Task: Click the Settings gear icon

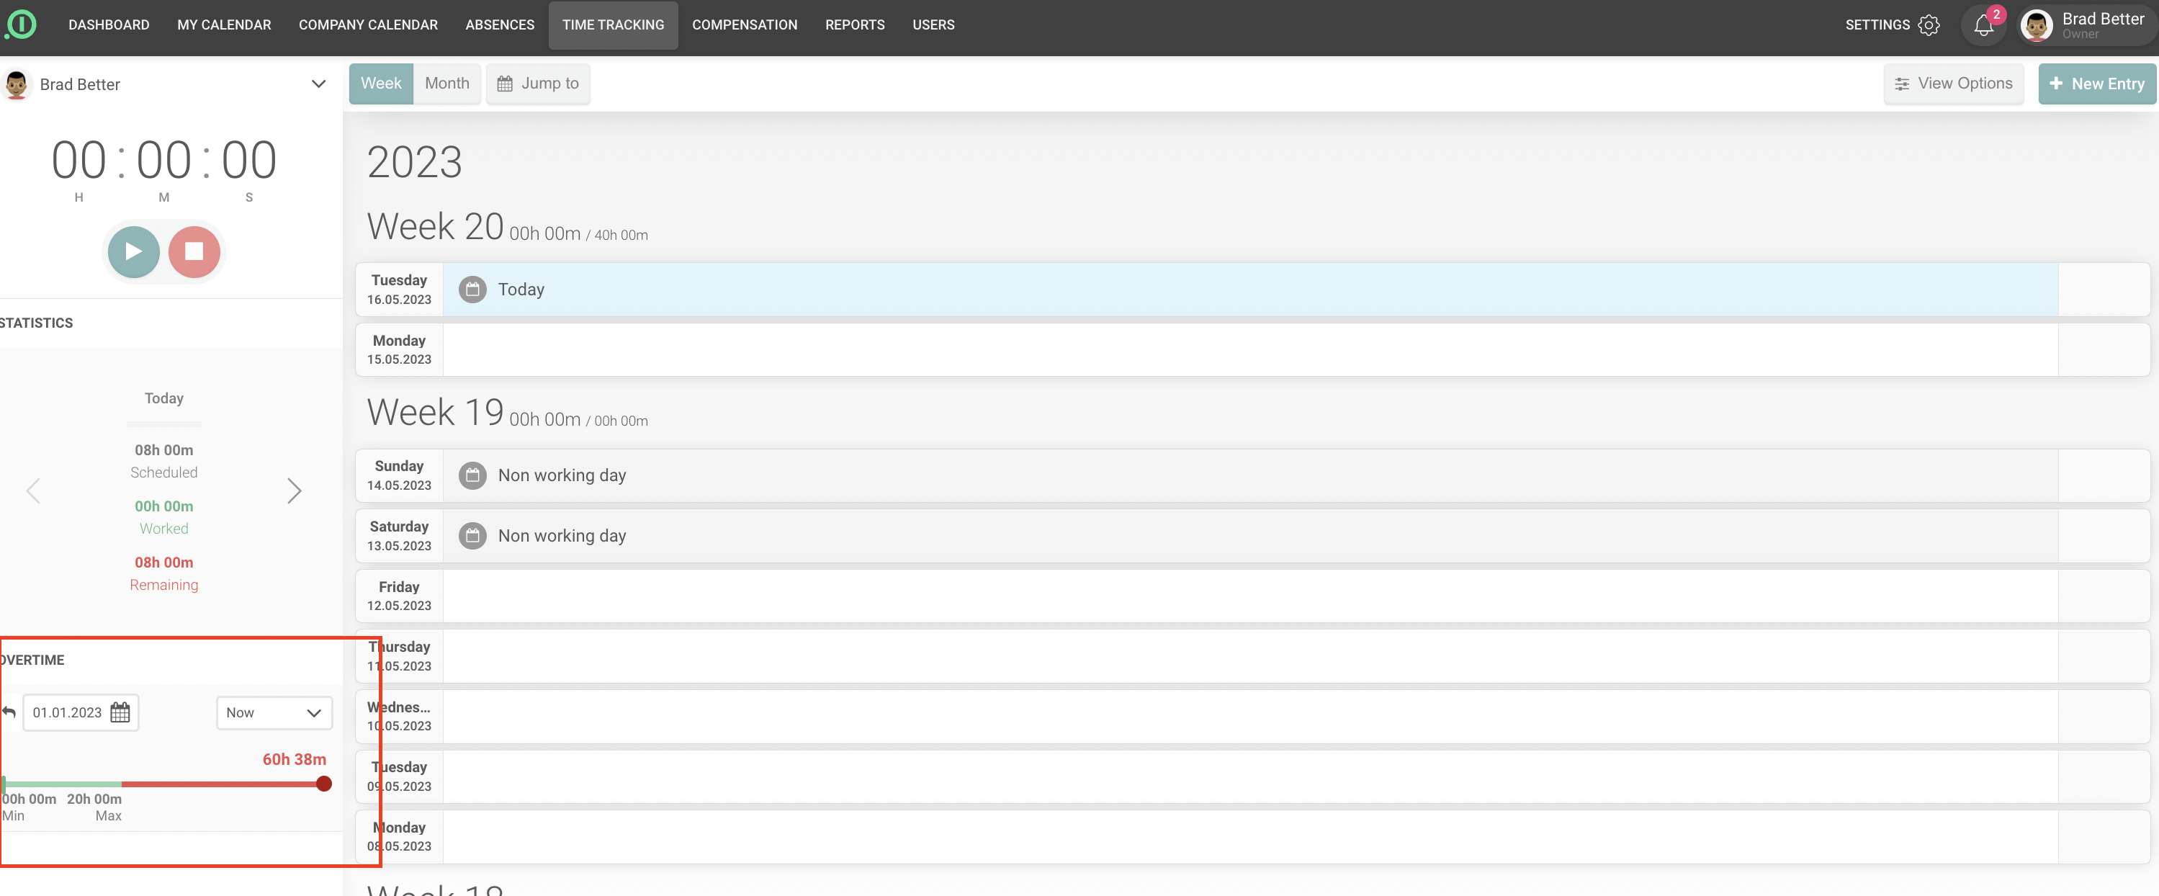Action: [x=1929, y=25]
